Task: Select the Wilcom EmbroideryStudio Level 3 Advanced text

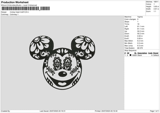Action: [19, 5]
